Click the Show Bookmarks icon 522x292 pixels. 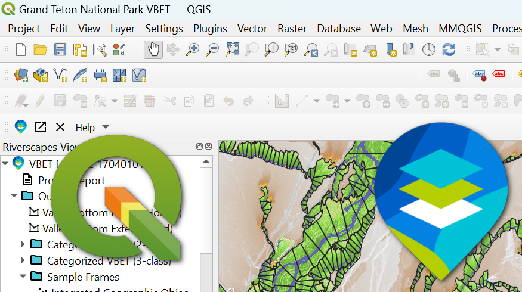pyautogui.click(x=409, y=49)
